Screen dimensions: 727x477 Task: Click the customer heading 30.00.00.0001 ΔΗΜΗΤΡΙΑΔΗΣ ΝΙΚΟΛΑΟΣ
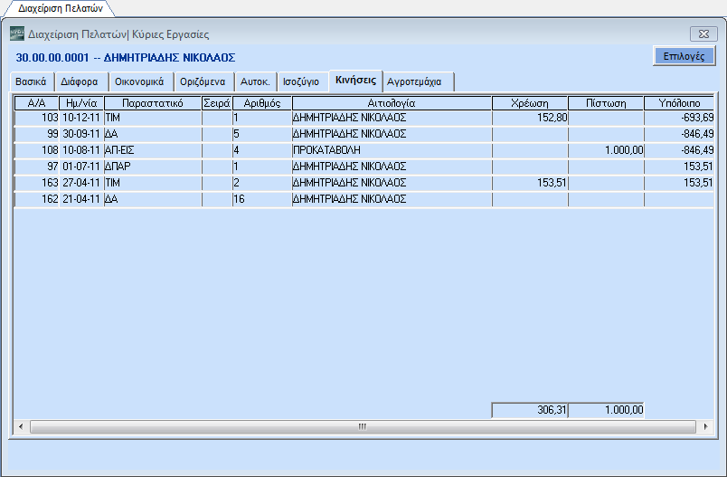(x=126, y=58)
